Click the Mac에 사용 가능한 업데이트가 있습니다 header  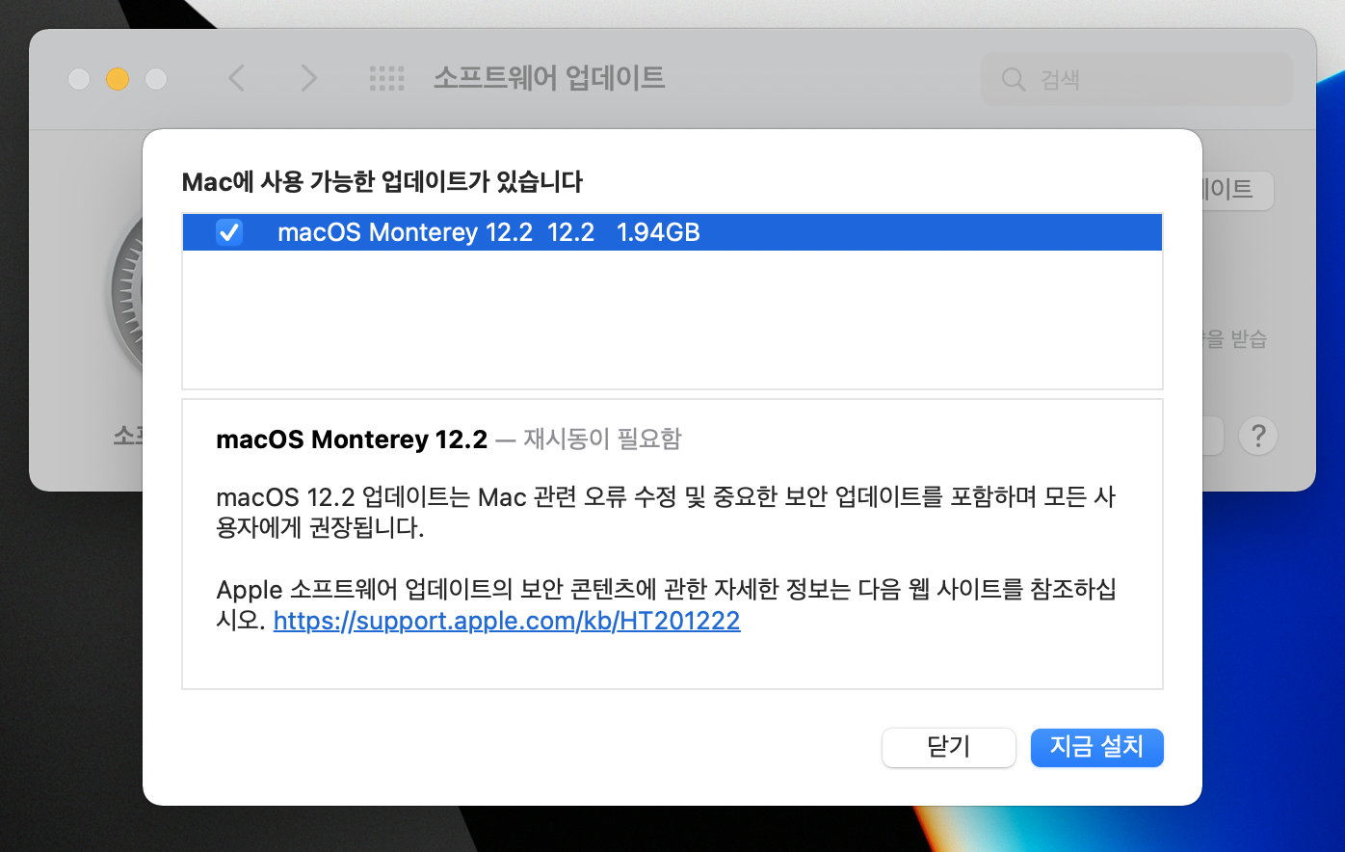pyautogui.click(x=382, y=181)
